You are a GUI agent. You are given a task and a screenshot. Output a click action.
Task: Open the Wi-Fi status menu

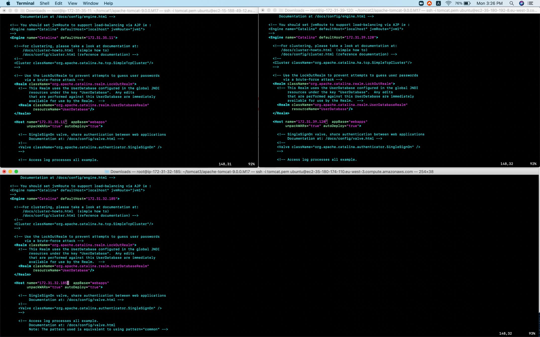pos(448,3)
